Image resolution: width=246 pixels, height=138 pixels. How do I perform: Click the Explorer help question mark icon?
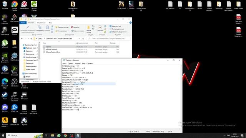click(x=130, y=23)
